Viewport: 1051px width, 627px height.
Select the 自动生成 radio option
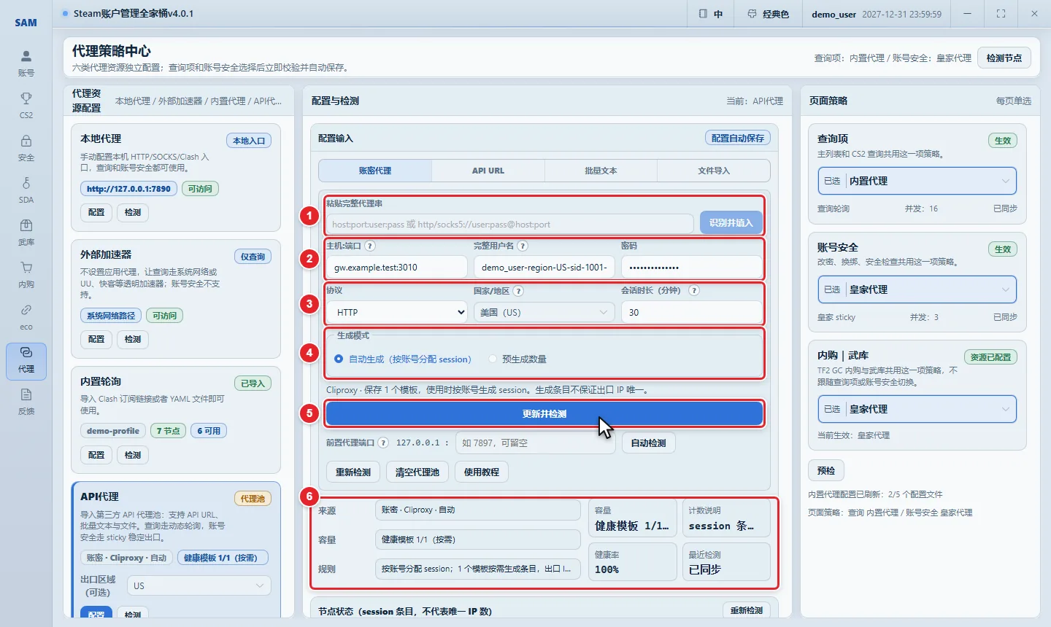coord(339,359)
